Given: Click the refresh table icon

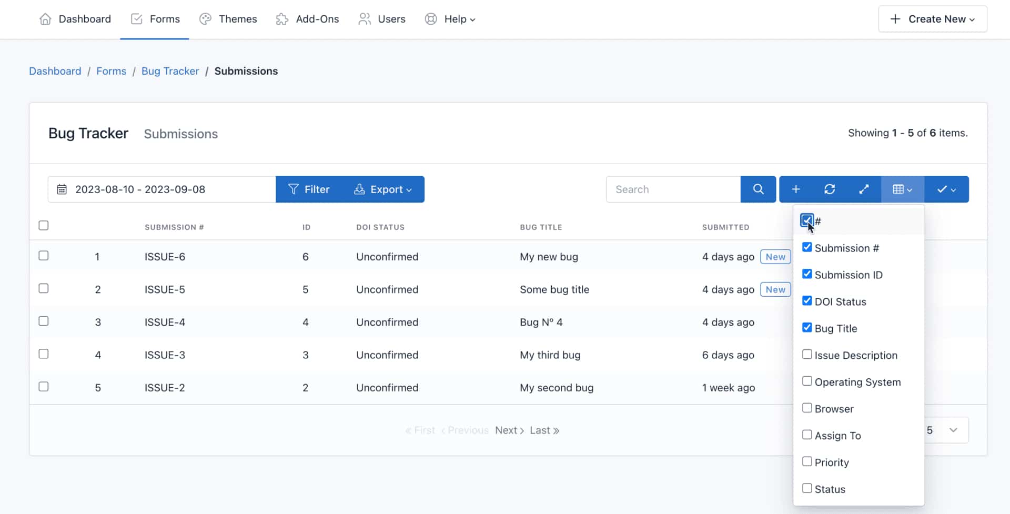Looking at the screenshot, I should (830, 189).
